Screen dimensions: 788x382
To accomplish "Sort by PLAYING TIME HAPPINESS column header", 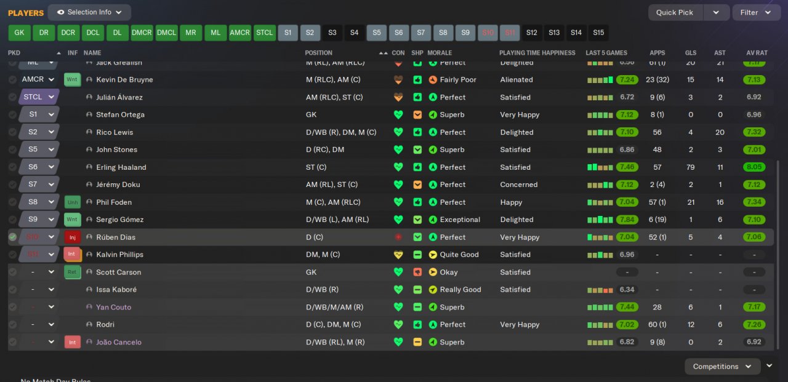I will 537,53.
